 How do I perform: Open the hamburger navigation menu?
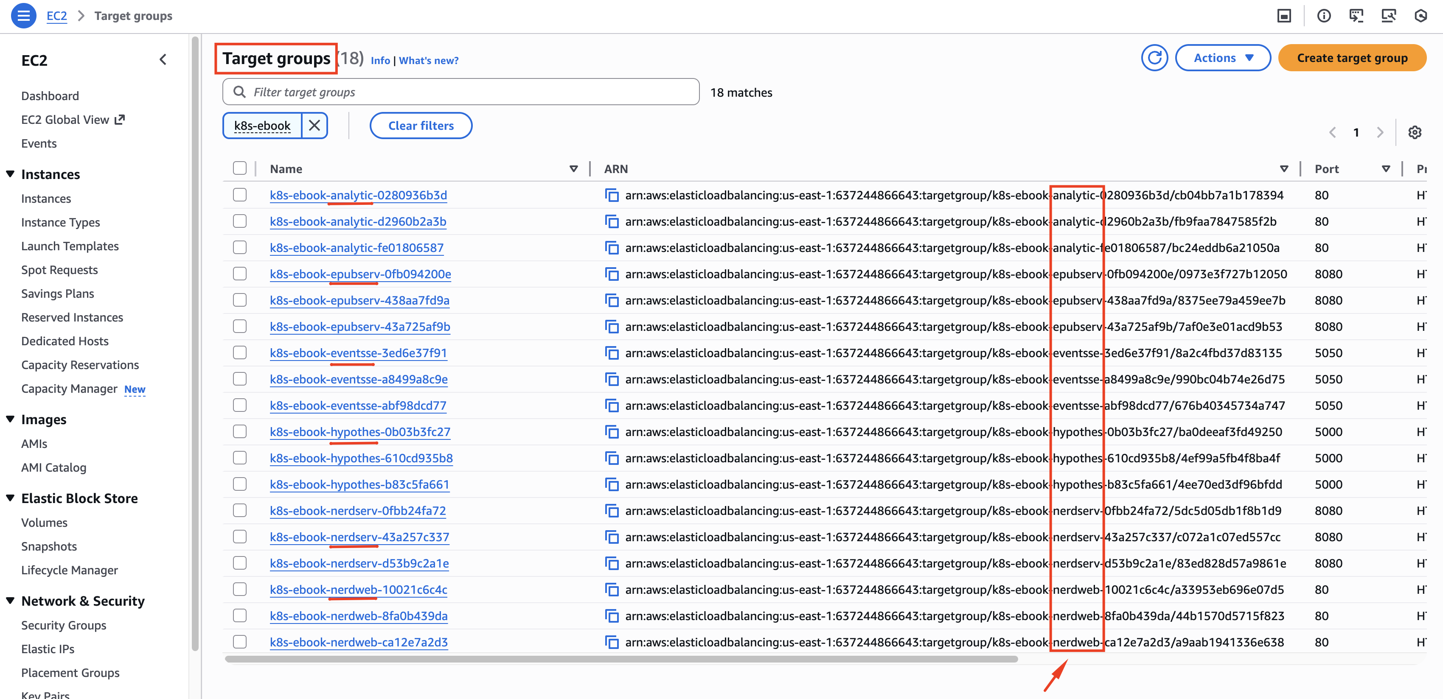coord(23,16)
